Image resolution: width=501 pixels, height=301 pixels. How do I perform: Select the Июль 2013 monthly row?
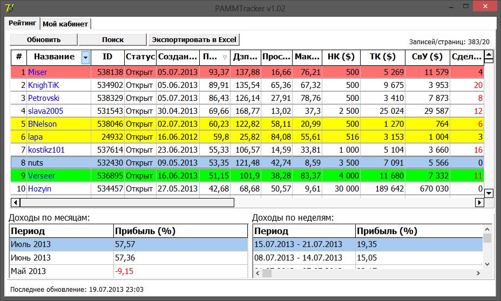[128, 244]
